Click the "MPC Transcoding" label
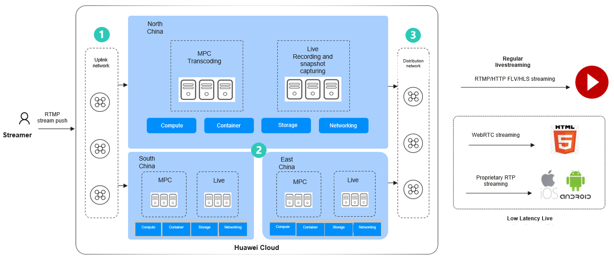The width and height of the screenshot is (614, 258). pos(204,57)
